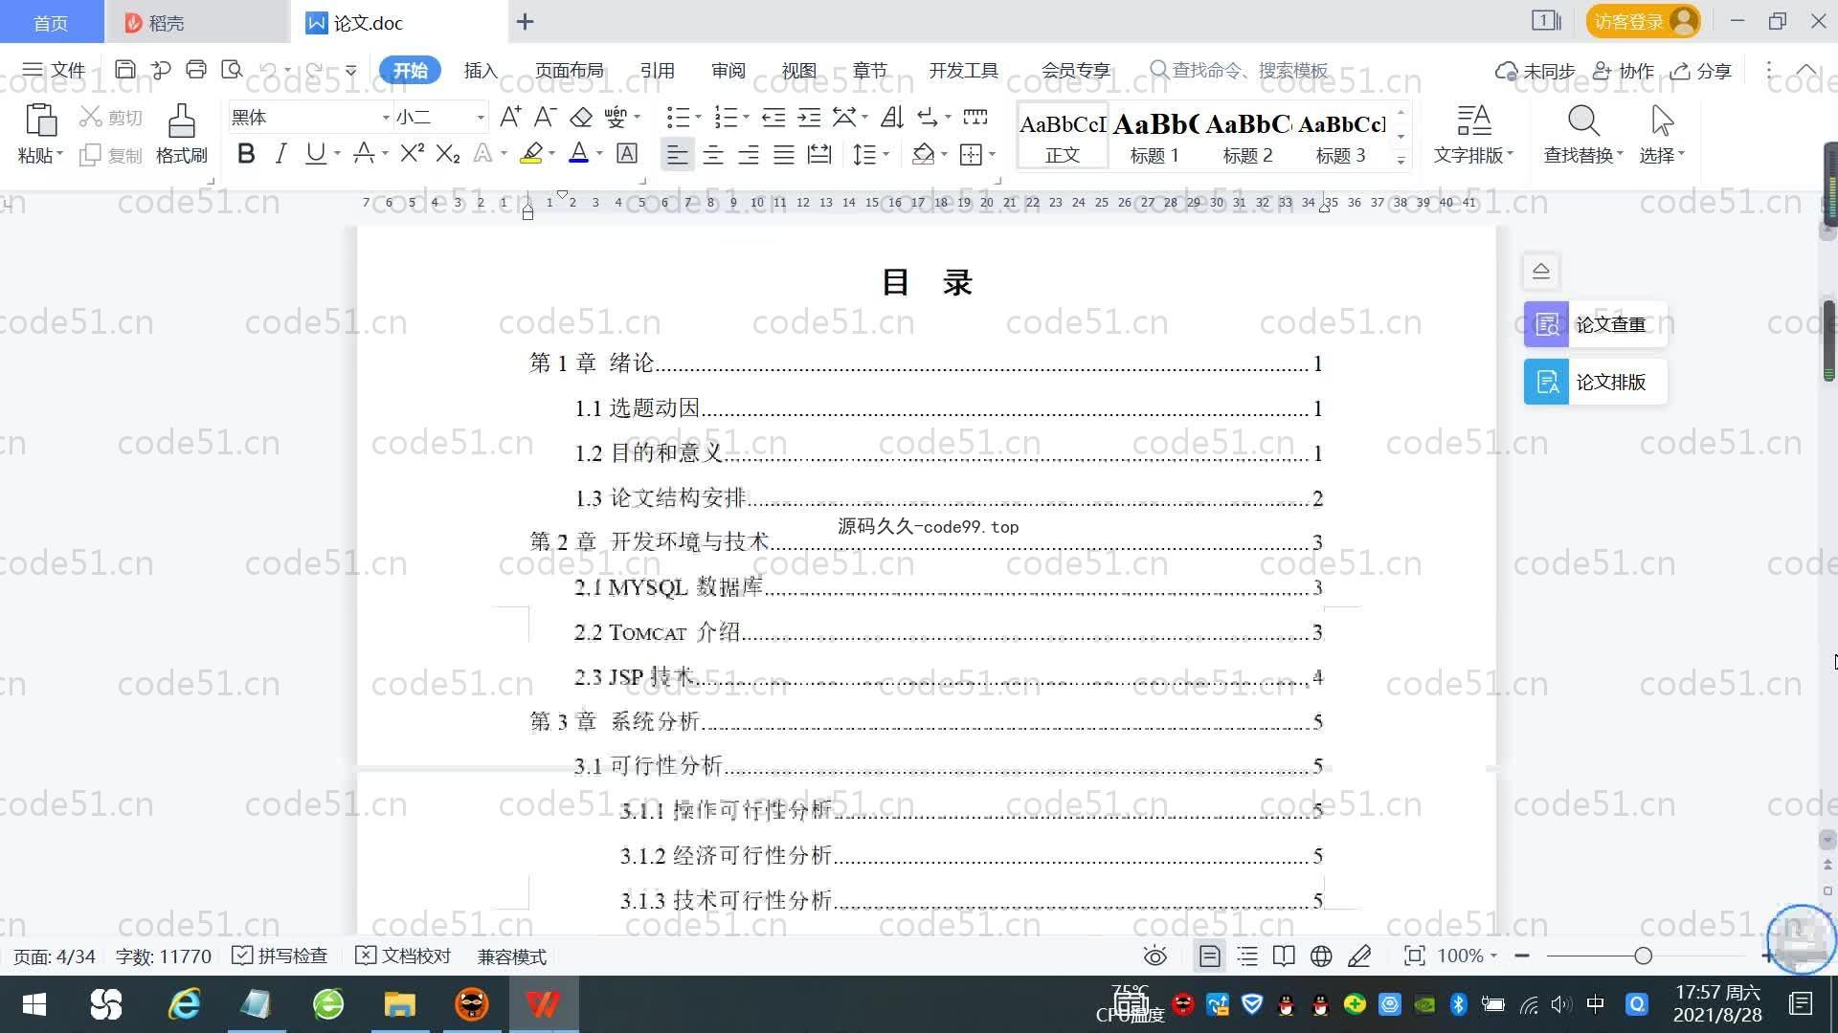This screenshot has height=1033, width=1838.
Task: Click the Print icon in quick toolbar
Action: (196, 70)
